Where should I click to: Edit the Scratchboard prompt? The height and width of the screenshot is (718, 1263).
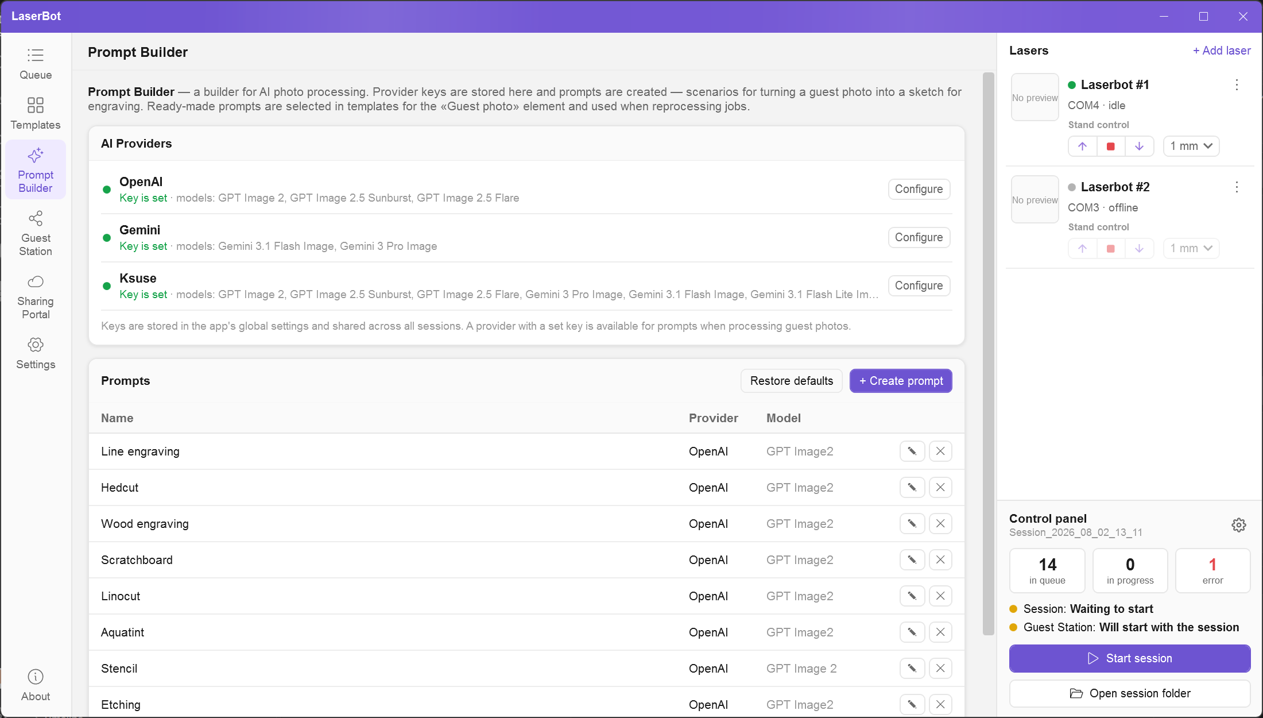tap(912, 560)
